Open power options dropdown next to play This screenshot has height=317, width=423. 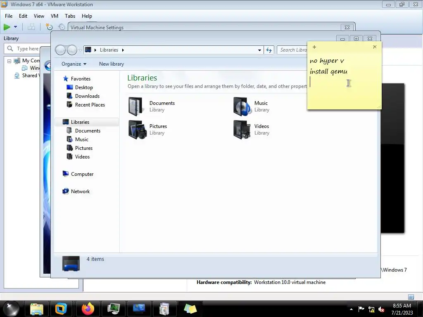click(15, 27)
